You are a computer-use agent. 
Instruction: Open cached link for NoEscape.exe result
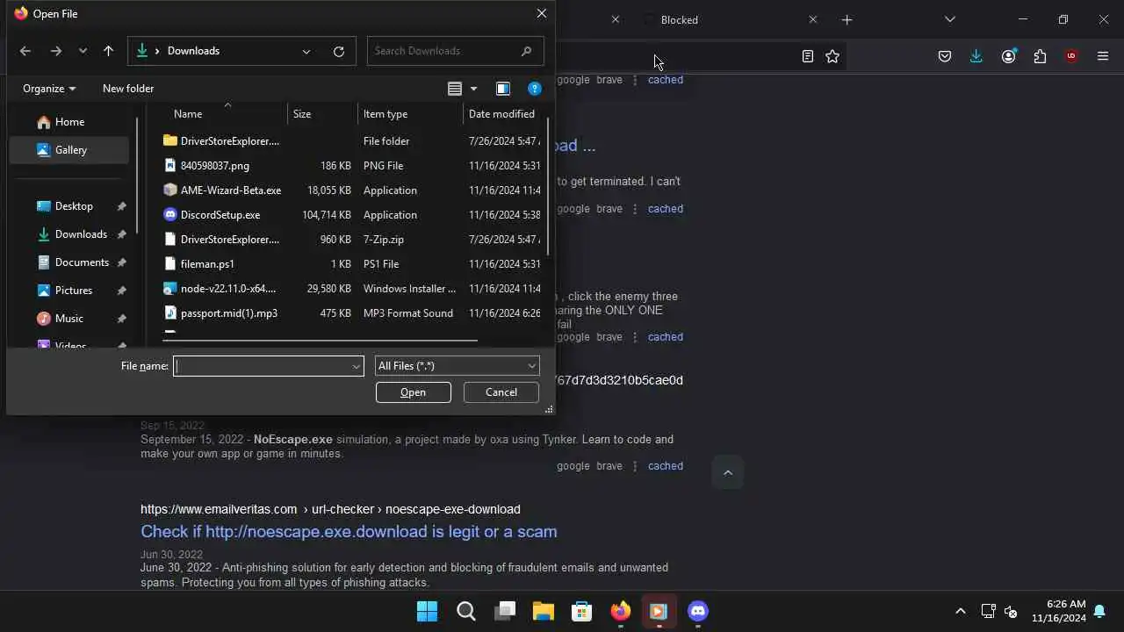(666, 466)
